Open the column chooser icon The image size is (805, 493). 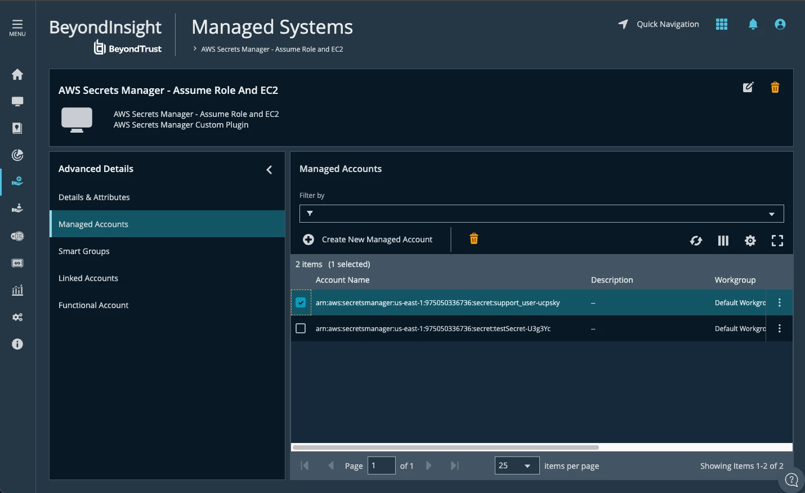723,241
